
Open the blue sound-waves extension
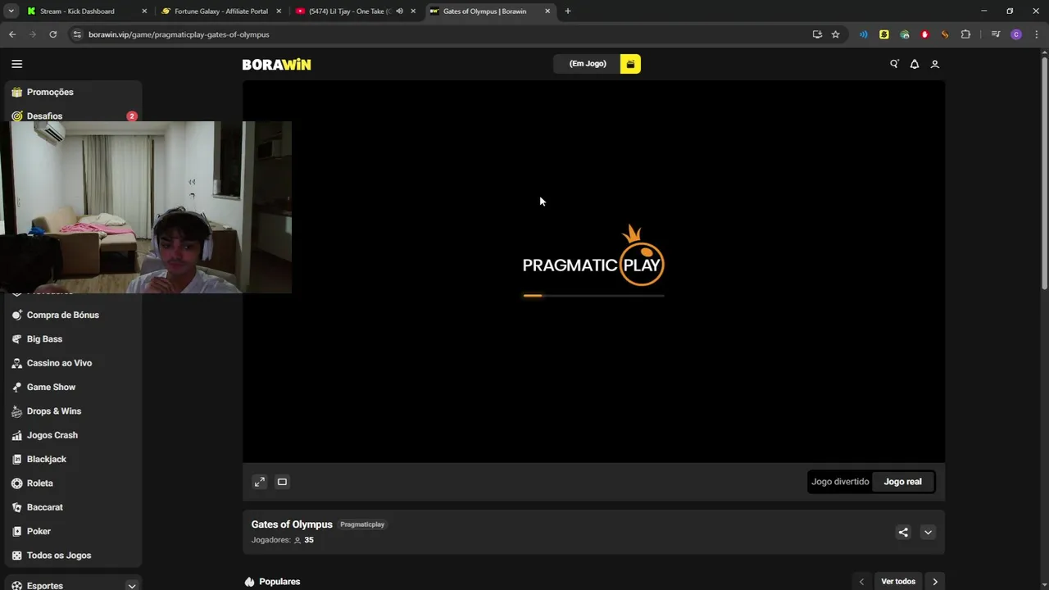click(x=863, y=34)
